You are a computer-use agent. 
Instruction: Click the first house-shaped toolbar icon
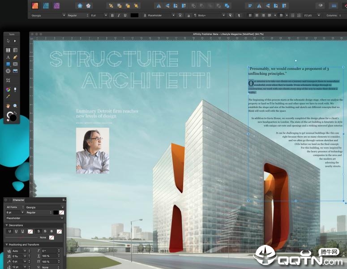click(80, 6)
